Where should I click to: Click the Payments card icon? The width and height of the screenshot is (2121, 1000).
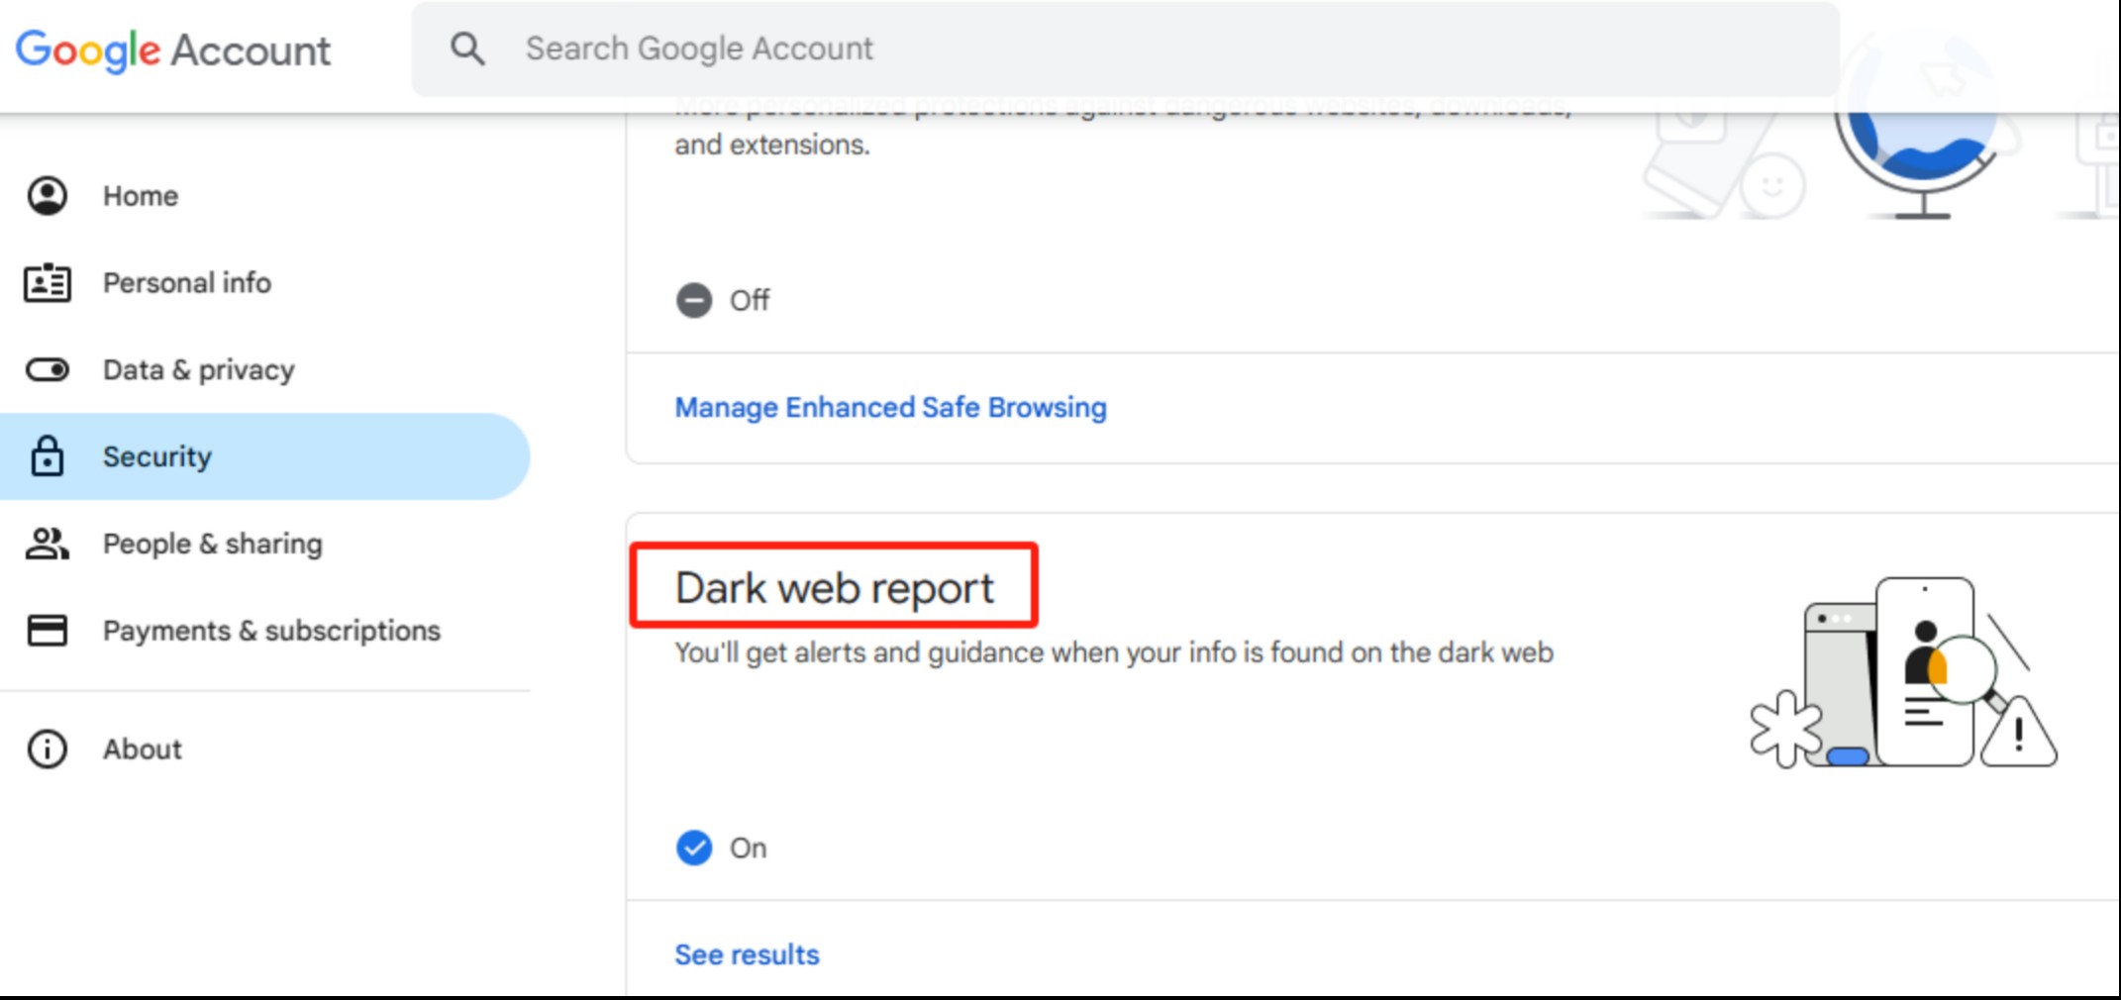[48, 631]
